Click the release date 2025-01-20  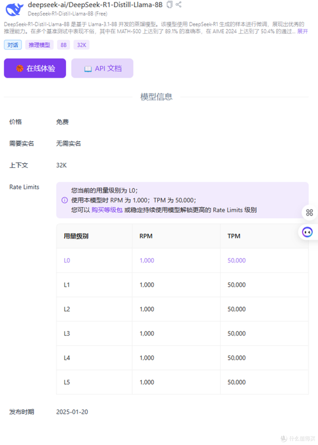pyautogui.click(x=72, y=412)
